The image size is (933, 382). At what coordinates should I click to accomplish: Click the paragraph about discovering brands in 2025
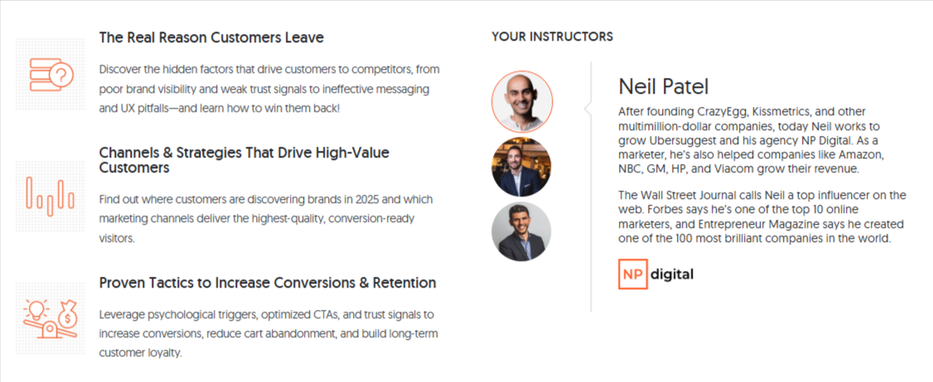point(266,219)
